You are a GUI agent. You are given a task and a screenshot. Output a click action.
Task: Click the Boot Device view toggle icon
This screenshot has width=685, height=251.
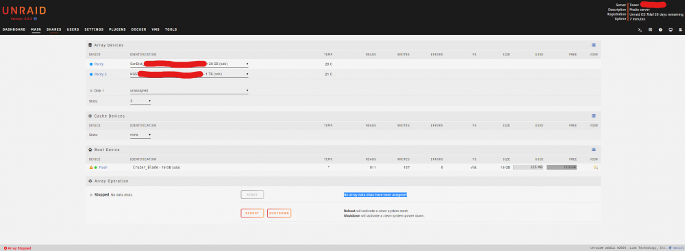[594, 149]
